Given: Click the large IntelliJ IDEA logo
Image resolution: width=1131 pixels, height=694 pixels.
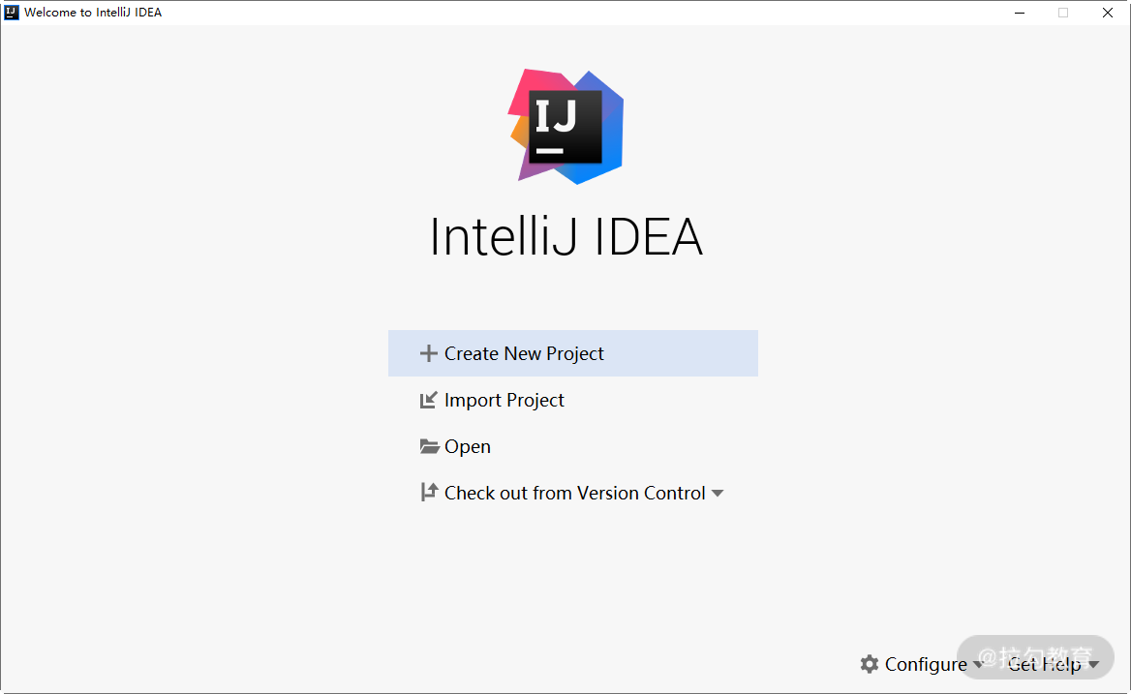Looking at the screenshot, I should click(566, 126).
